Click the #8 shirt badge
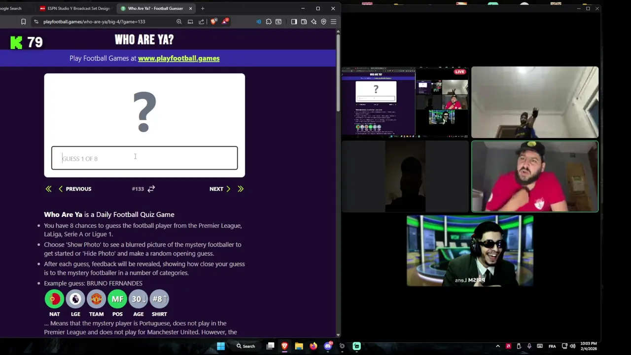This screenshot has height=355, width=631. (159, 299)
